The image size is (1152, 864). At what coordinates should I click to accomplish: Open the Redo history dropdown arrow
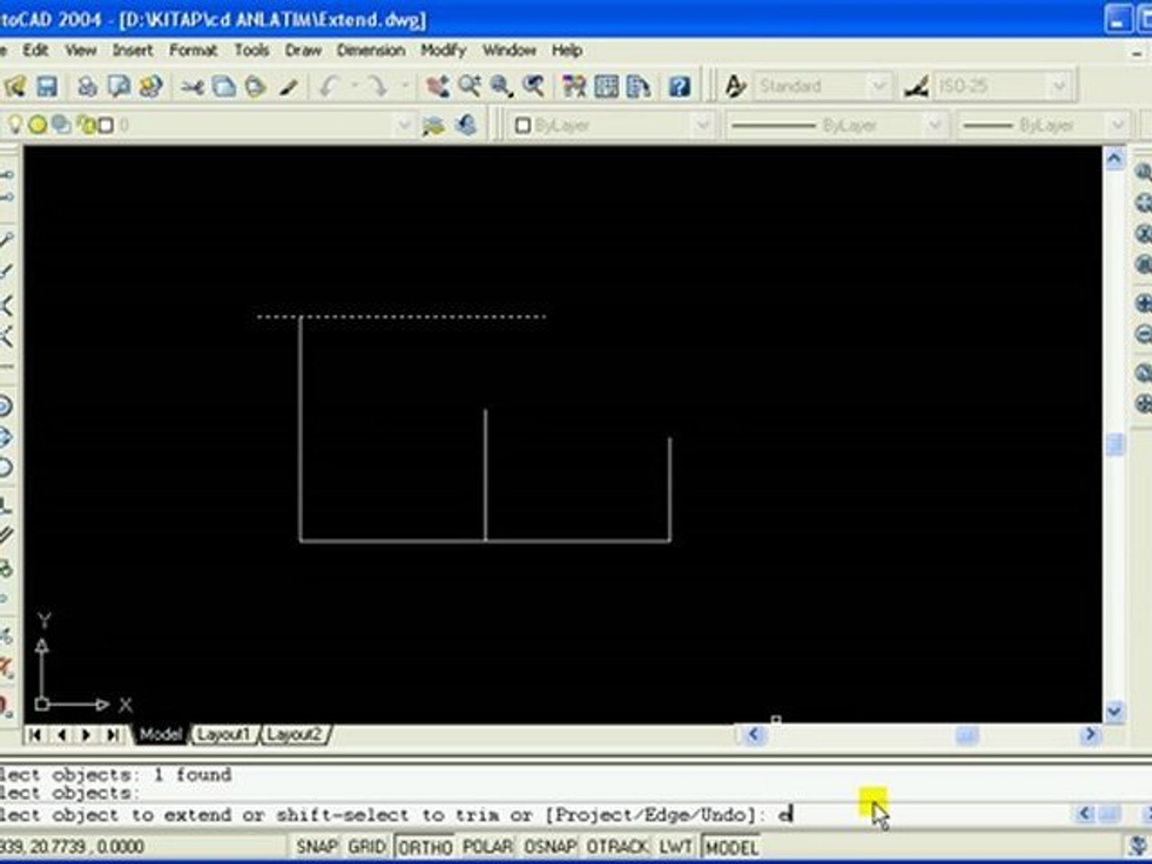pos(404,86)
